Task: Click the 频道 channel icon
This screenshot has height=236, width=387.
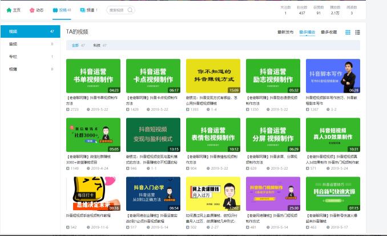Action: point(83,10)
